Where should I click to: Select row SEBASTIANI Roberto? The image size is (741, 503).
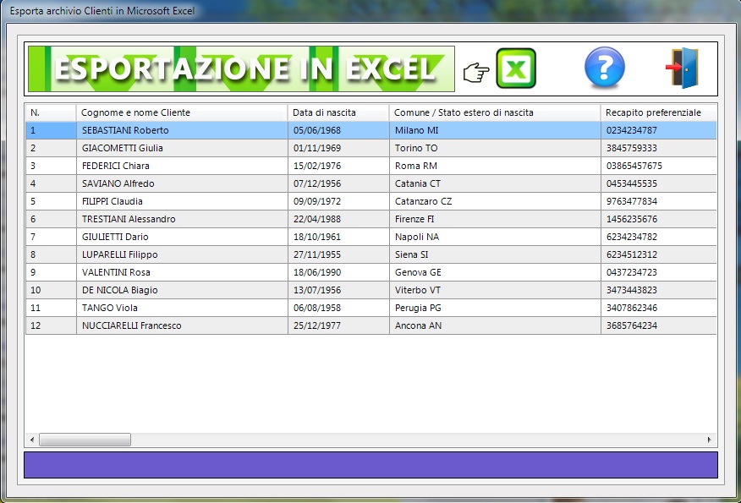tap(371, 130)
